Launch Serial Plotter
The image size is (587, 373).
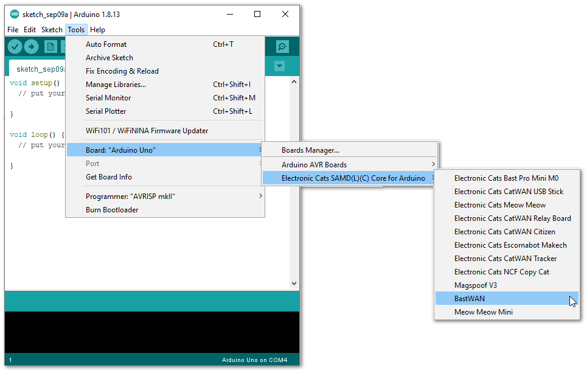(x=165, y=111)
